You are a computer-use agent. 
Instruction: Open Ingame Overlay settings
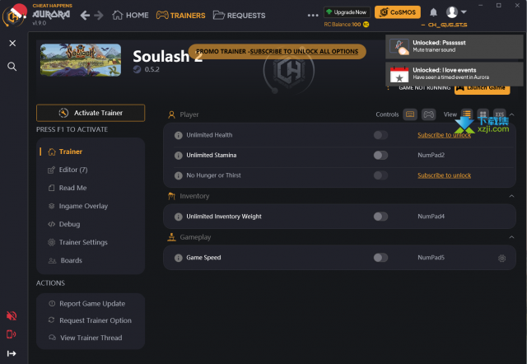pos(78,206)
